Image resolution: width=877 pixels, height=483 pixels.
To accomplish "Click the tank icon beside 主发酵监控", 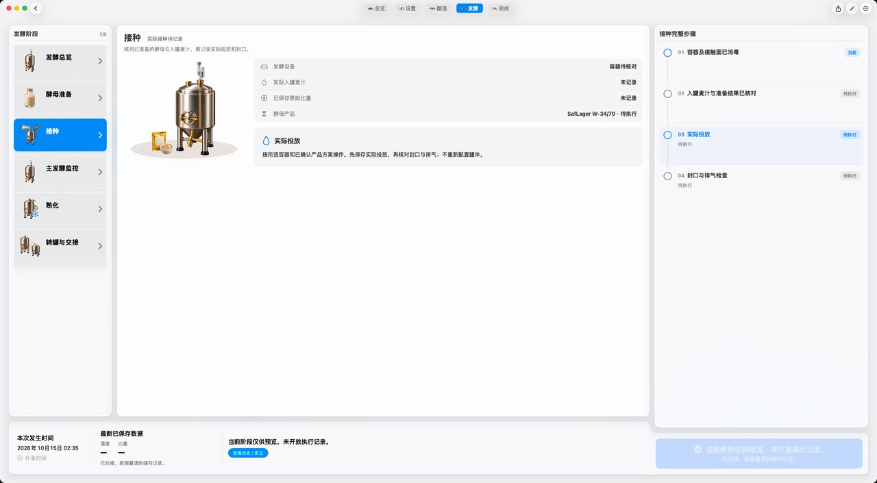I will click(29, 171).
